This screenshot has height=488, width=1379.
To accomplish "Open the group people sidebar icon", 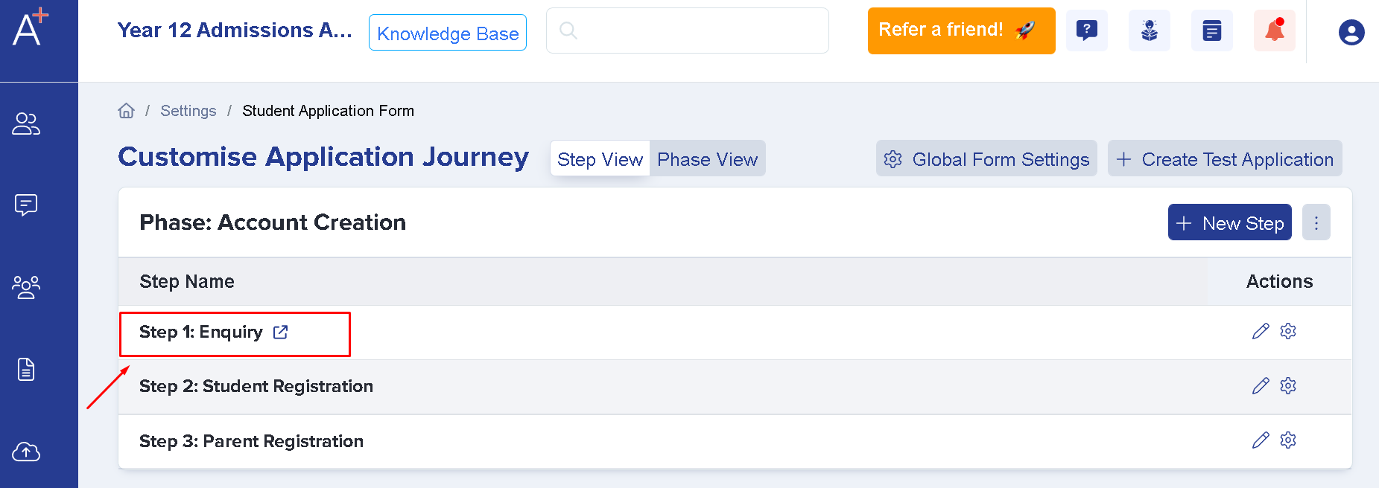I will 26,286.
